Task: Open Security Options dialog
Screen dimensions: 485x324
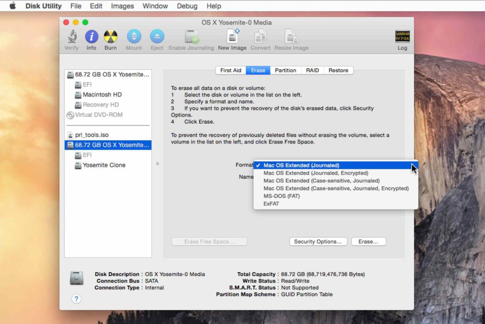Action: [318, 242]
